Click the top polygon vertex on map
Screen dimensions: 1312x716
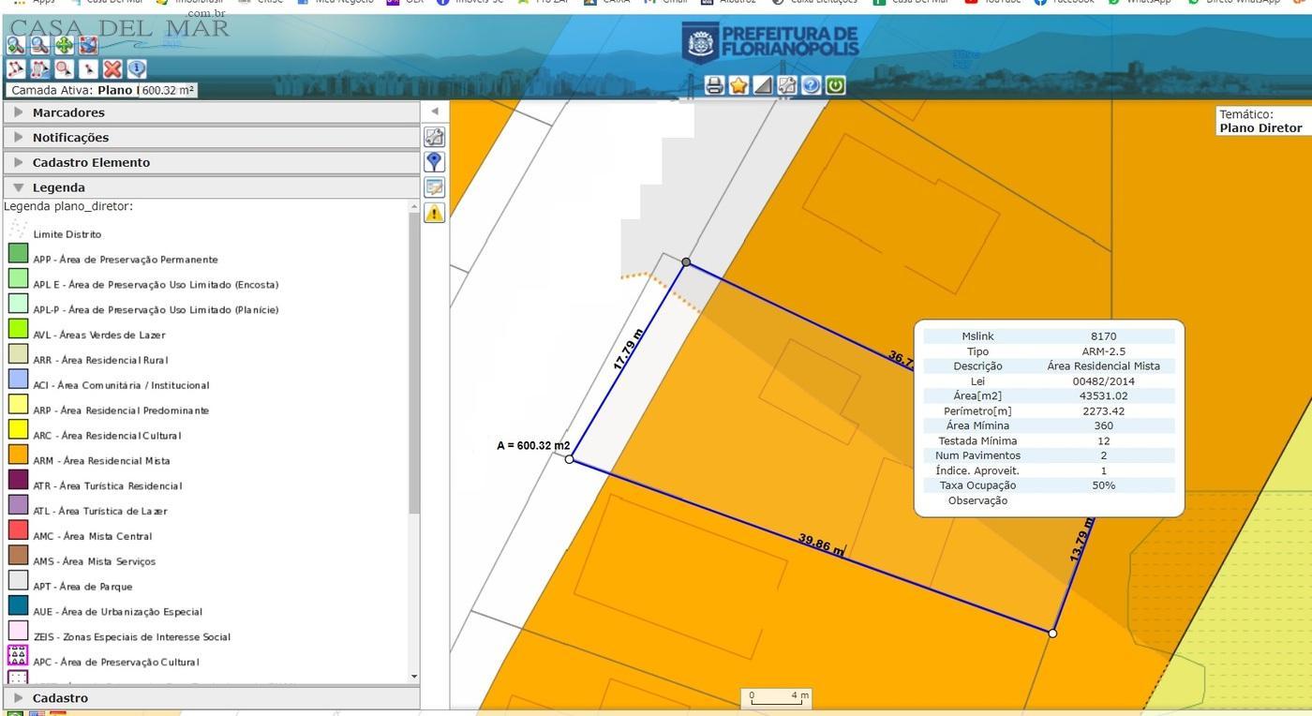click(686, 262)
